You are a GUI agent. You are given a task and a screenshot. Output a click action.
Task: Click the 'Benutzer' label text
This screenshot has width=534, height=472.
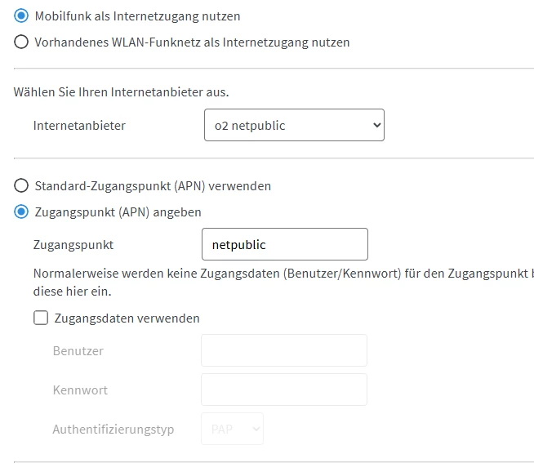tap(78, 350)
